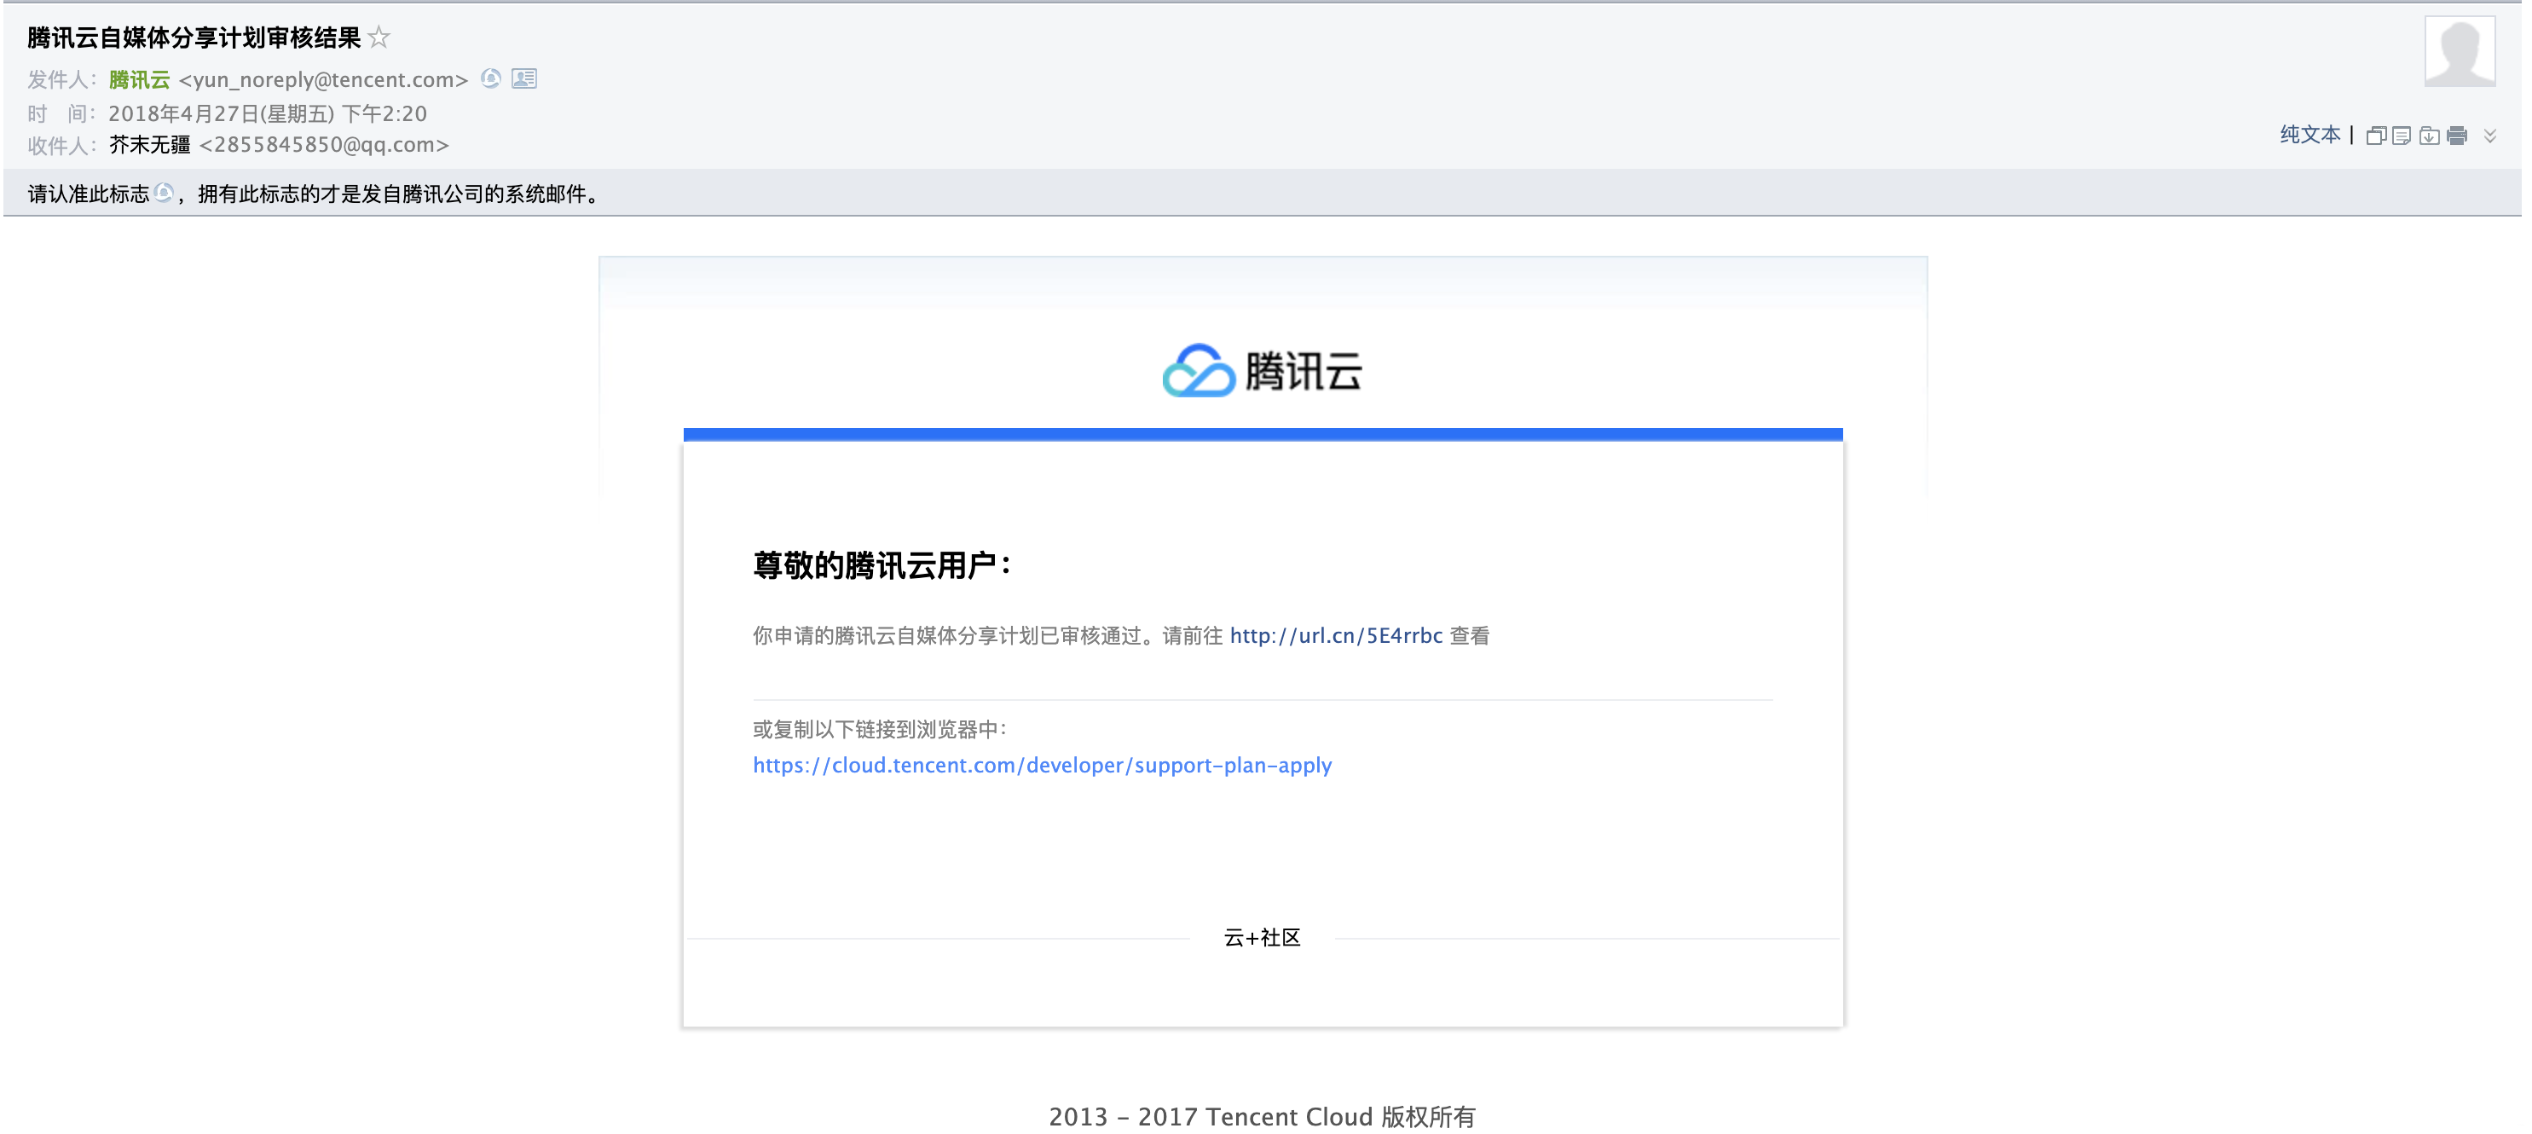Click the badge icon in the system mail notice bar
The height and width of the screenshot is (1134, 2532).
tap(165, 193)
